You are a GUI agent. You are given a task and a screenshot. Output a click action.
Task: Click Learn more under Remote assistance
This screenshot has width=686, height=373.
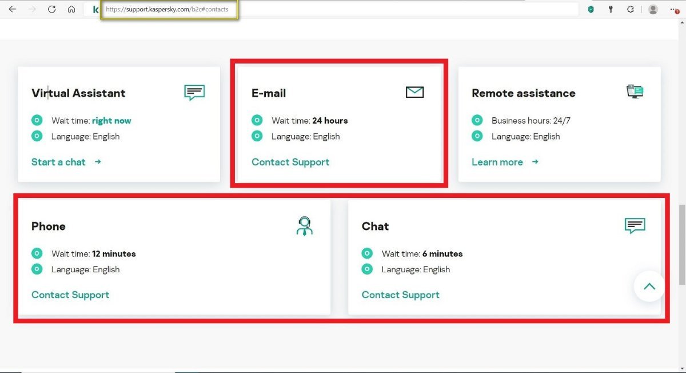[x=497, y=162]
